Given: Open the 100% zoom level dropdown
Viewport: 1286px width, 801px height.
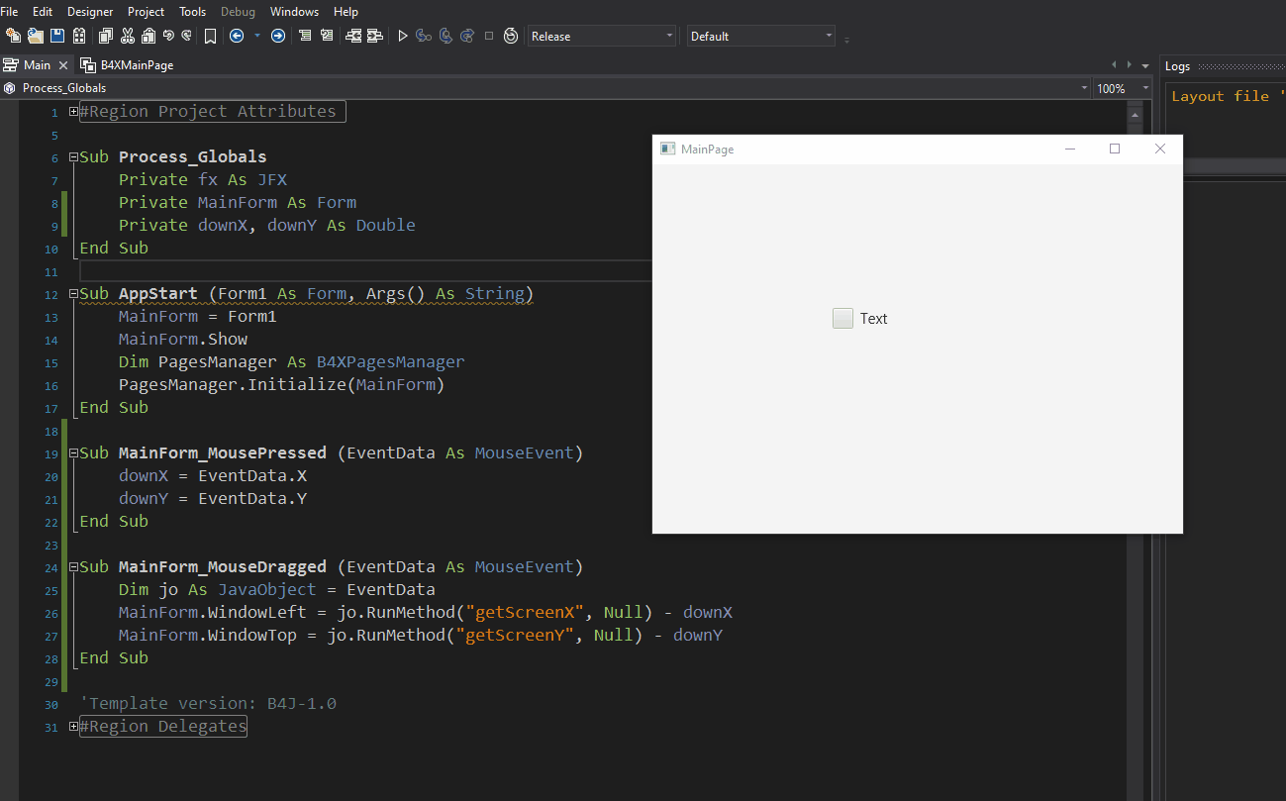Looking at the screenshot, I should (1144, 87).
